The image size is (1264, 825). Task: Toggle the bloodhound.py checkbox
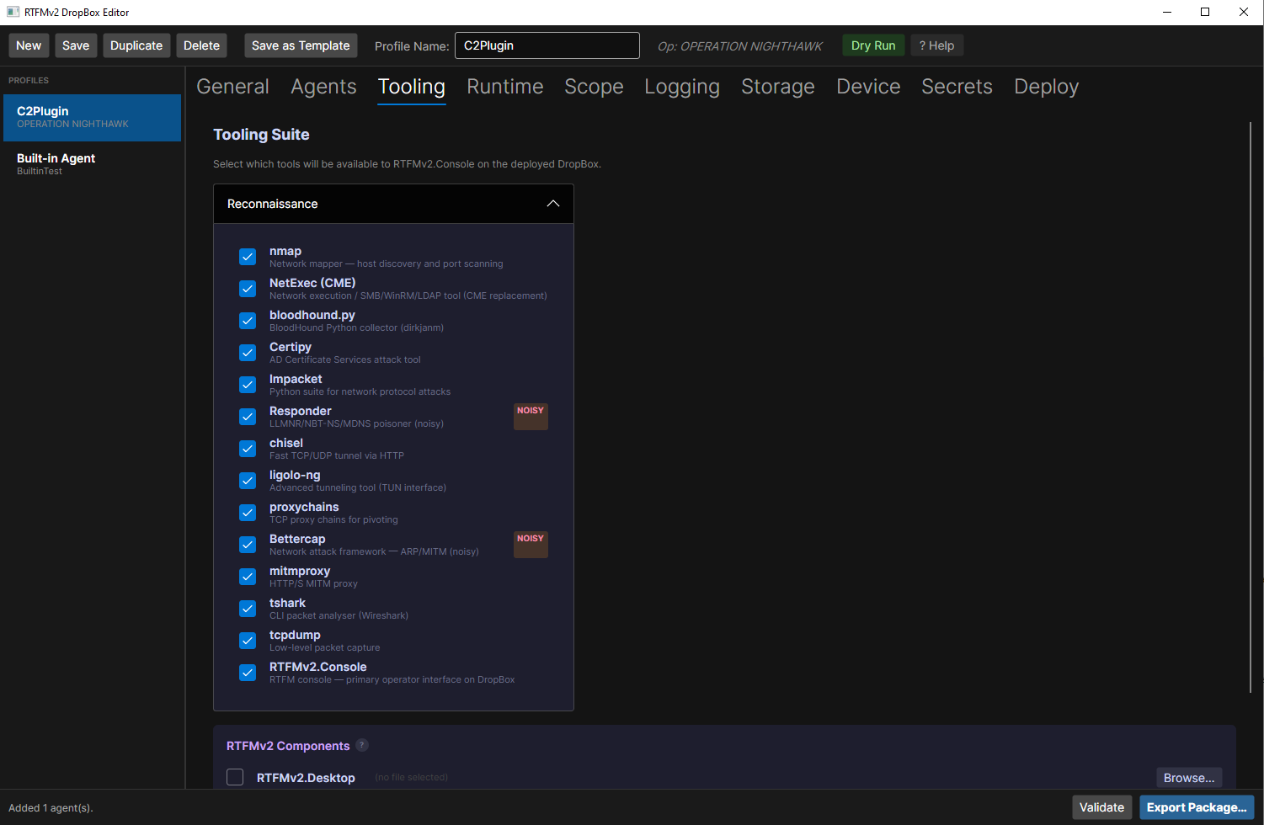(248, 321)
